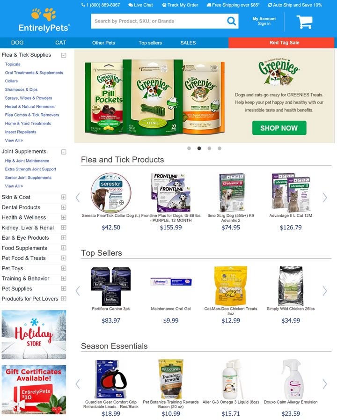The width and height of the screenshot is (337, 420).
Task: Open the shopping cart icon
Action: click(304, 22)
